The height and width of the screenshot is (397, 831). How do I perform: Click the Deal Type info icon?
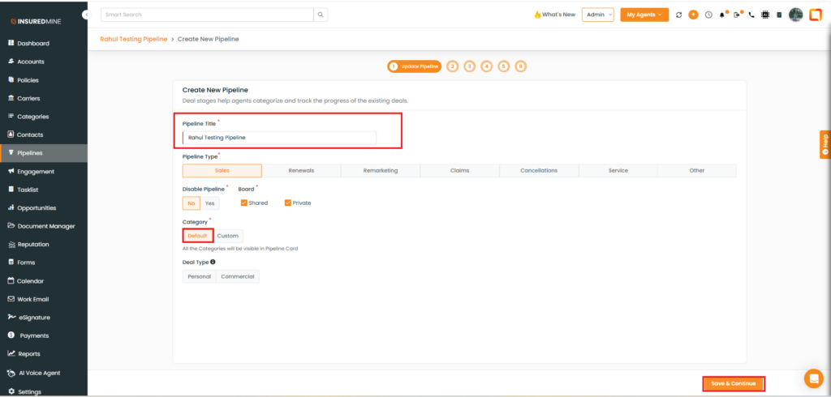213,262
